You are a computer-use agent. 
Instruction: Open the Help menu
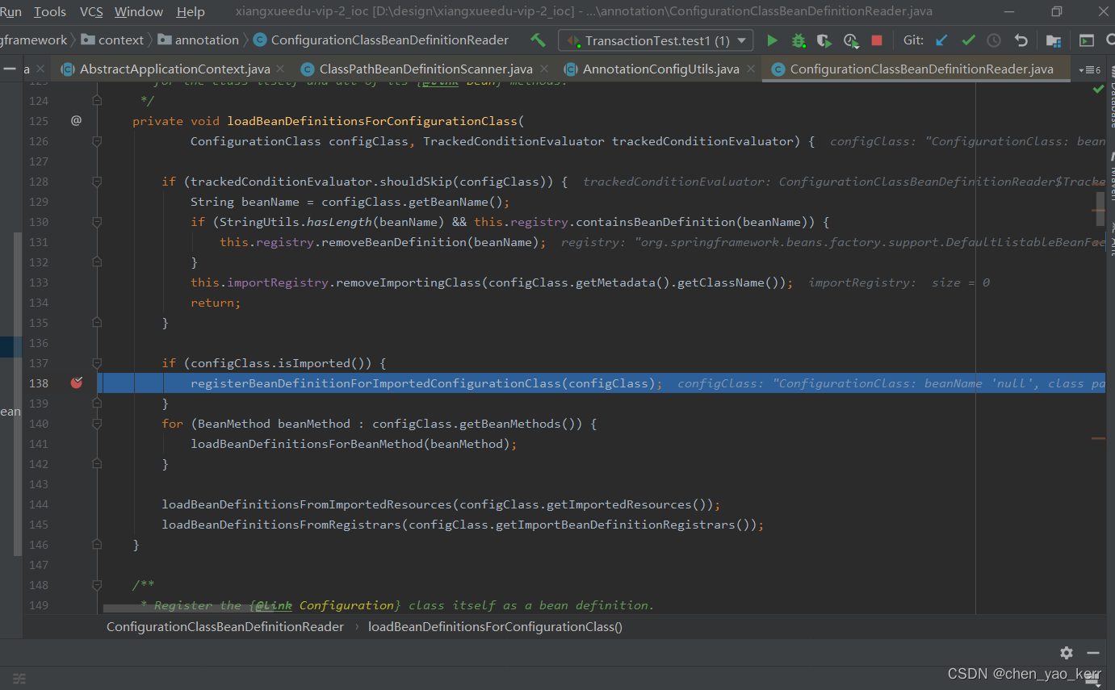191,11
